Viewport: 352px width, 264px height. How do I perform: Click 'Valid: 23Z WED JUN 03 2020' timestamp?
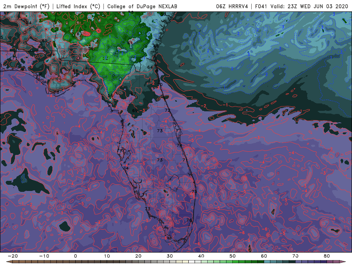[309, 7]
